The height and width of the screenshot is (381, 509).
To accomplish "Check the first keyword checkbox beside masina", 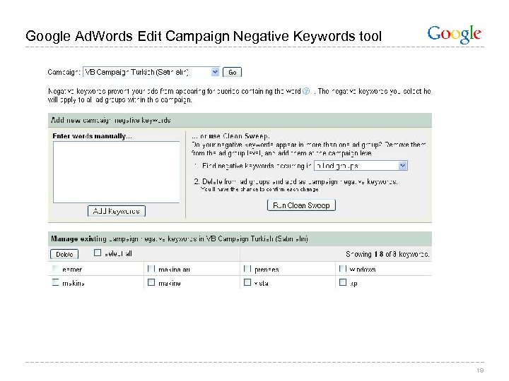I will click(x=56, y=269).
